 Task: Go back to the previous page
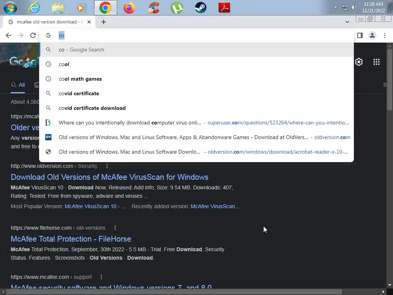point(8,35)
